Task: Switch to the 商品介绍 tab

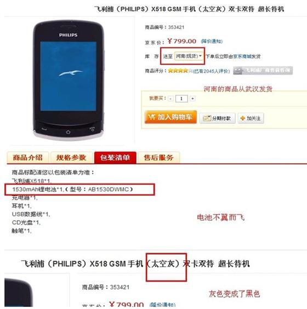Action: 28,158
